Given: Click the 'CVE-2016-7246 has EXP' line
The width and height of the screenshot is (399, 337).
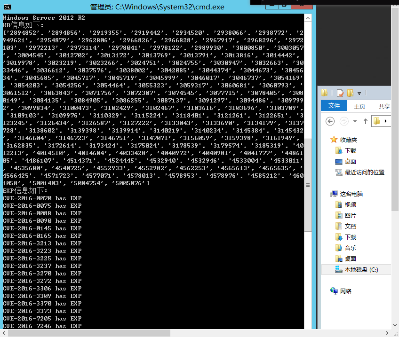Looking at the screenshot, I should click(42, 326).
